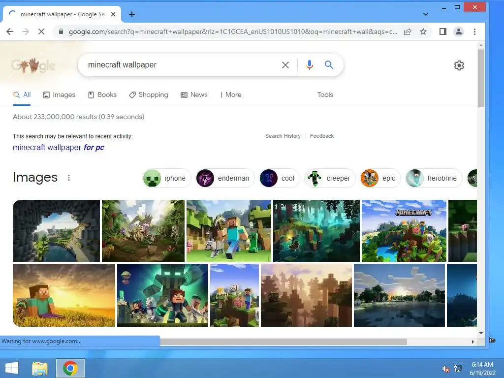504x378 pixels.
Task: Open a new tab
Action: coord(132,14)
